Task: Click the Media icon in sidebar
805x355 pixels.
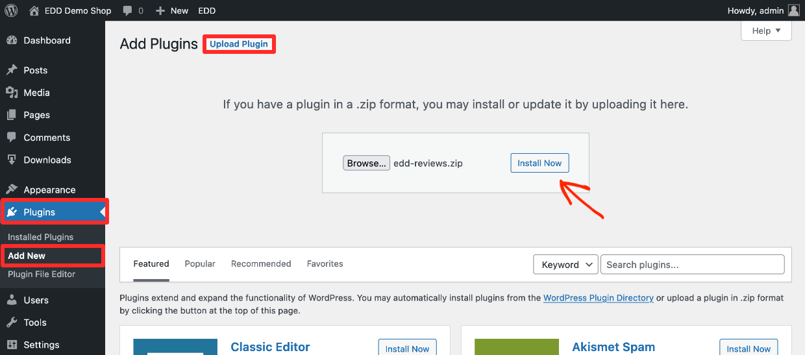Action: pyautogui.click(x=12, y=93)
